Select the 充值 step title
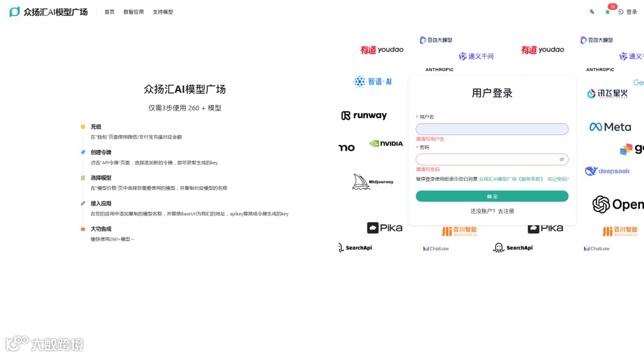This screenshot has height=356, width=644. coord(95,127)
